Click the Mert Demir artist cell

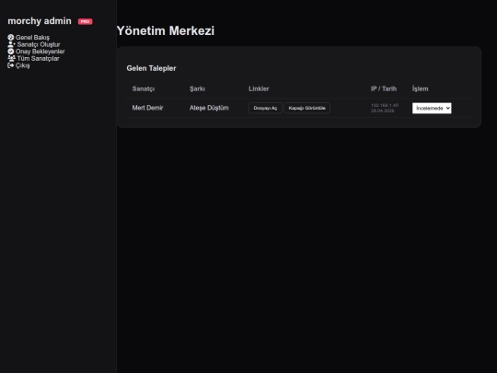click(x=147, y=108)
